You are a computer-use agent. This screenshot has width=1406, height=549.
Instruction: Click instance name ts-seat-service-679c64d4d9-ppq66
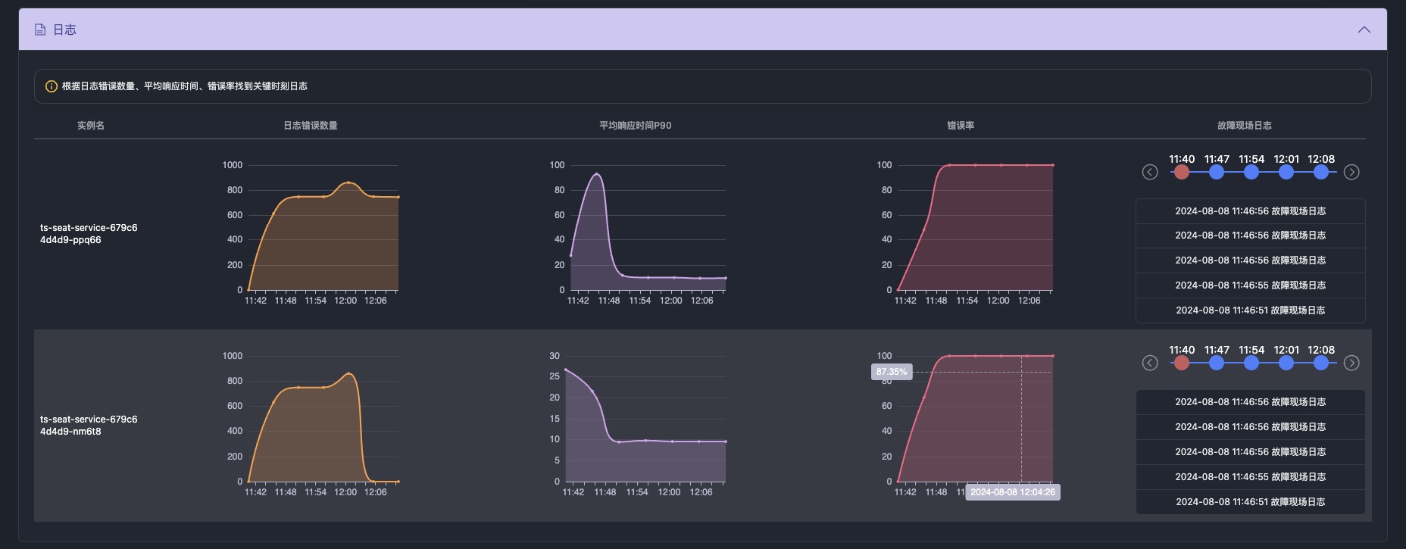coord(89,233)
